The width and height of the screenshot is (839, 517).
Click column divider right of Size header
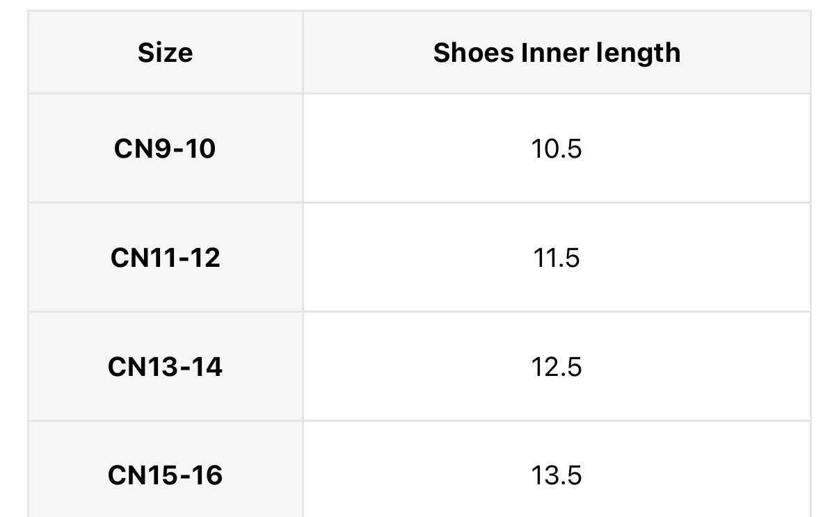tap(303, 53)
